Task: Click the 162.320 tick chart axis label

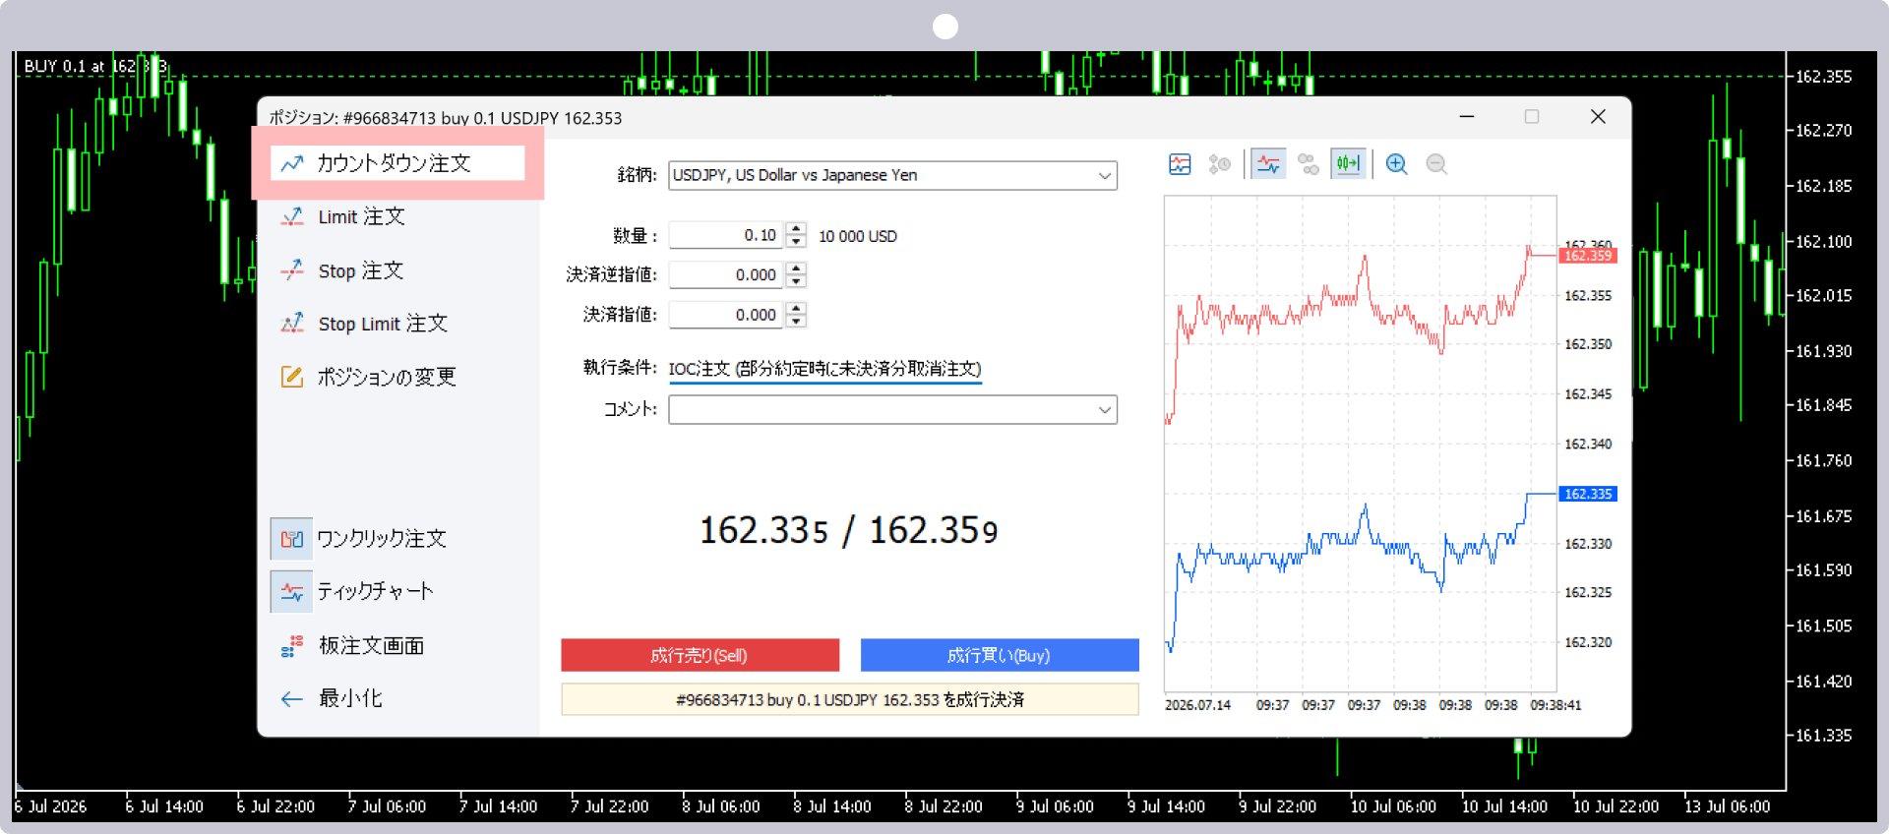Action: click(1588, 642)
